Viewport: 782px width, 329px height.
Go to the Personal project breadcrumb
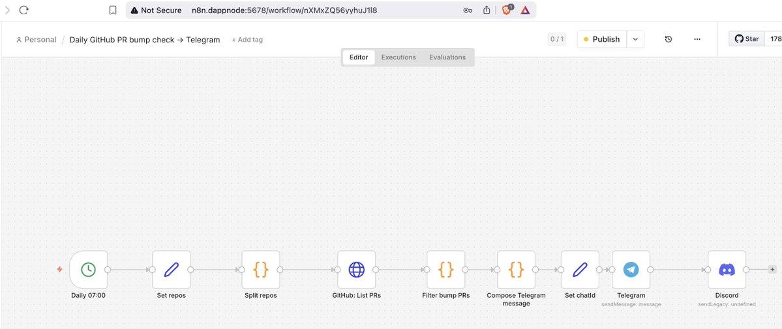click(37, 39)
